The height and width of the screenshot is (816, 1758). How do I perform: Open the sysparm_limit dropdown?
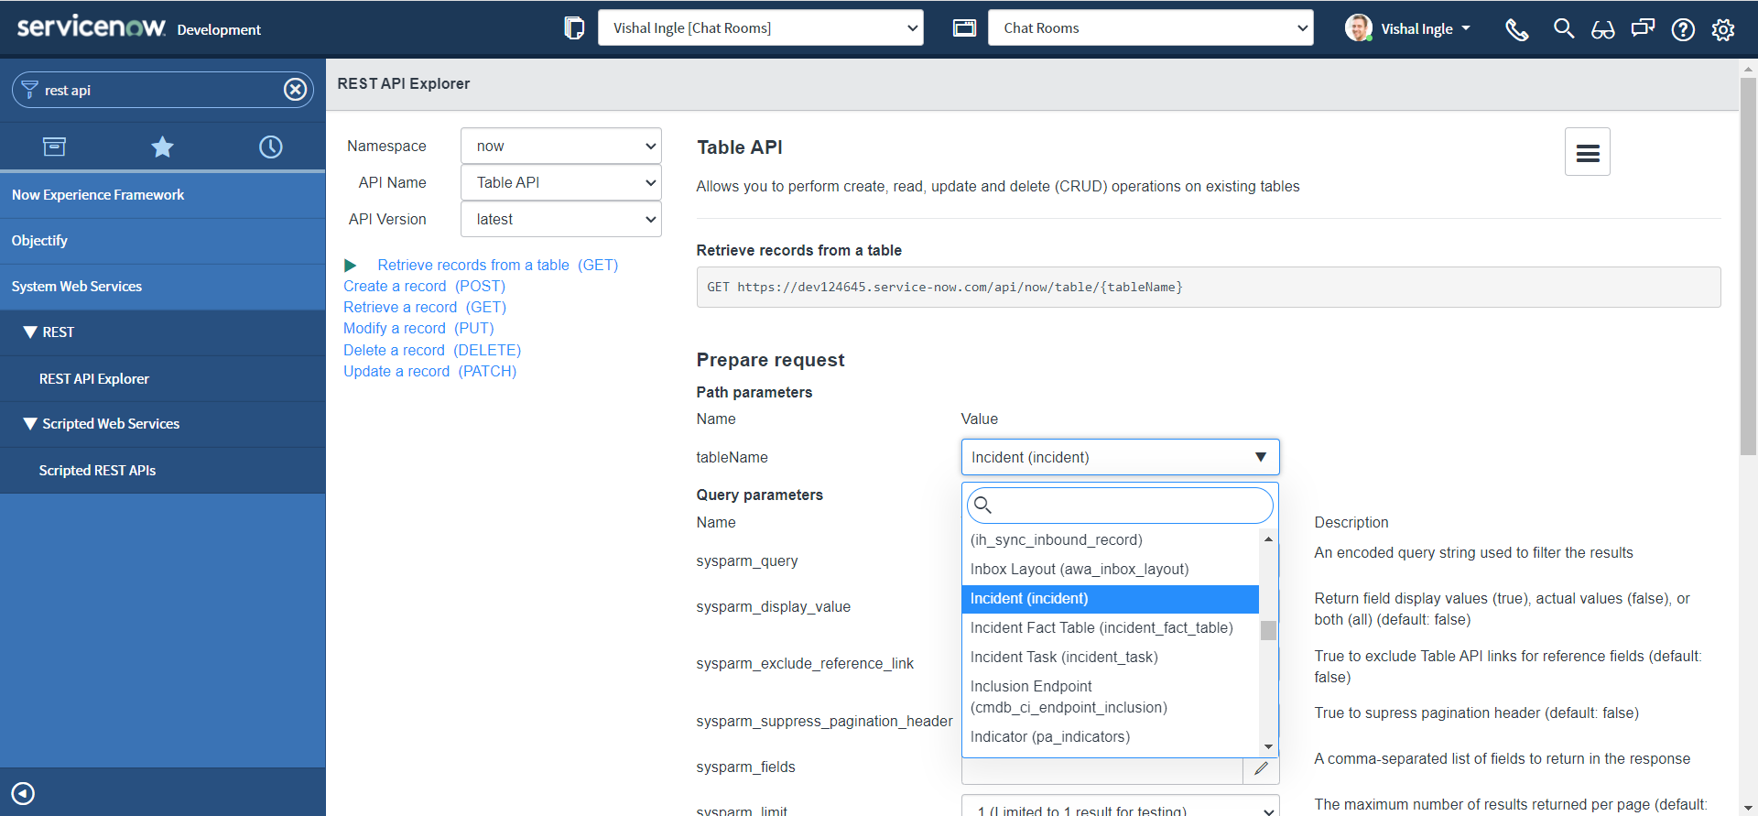[1121, 806]
